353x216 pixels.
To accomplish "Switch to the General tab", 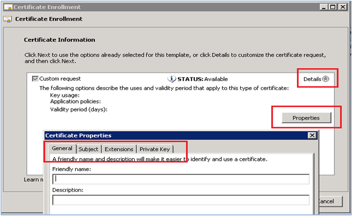I will point(62,148).
